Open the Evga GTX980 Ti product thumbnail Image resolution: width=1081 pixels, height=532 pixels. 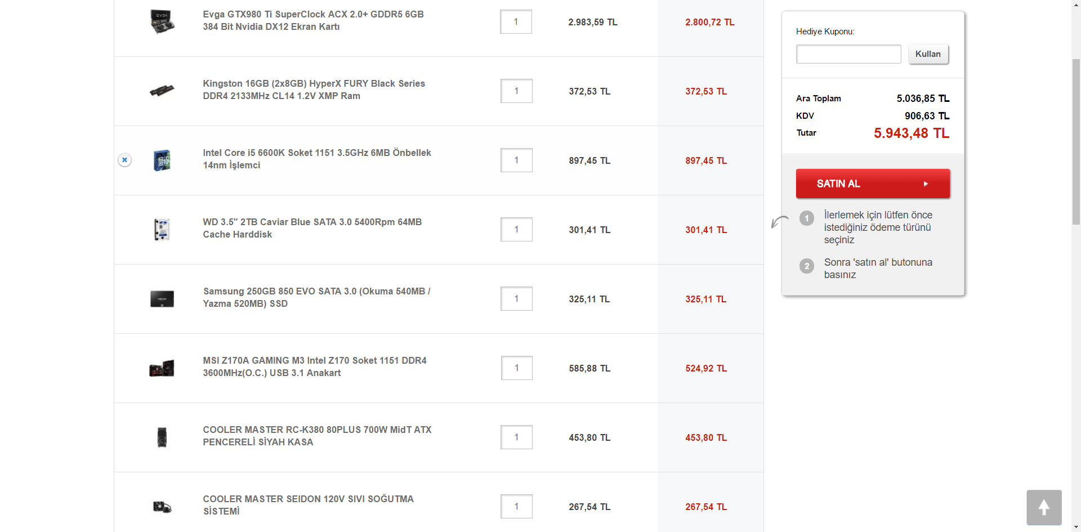pos(162,21)
